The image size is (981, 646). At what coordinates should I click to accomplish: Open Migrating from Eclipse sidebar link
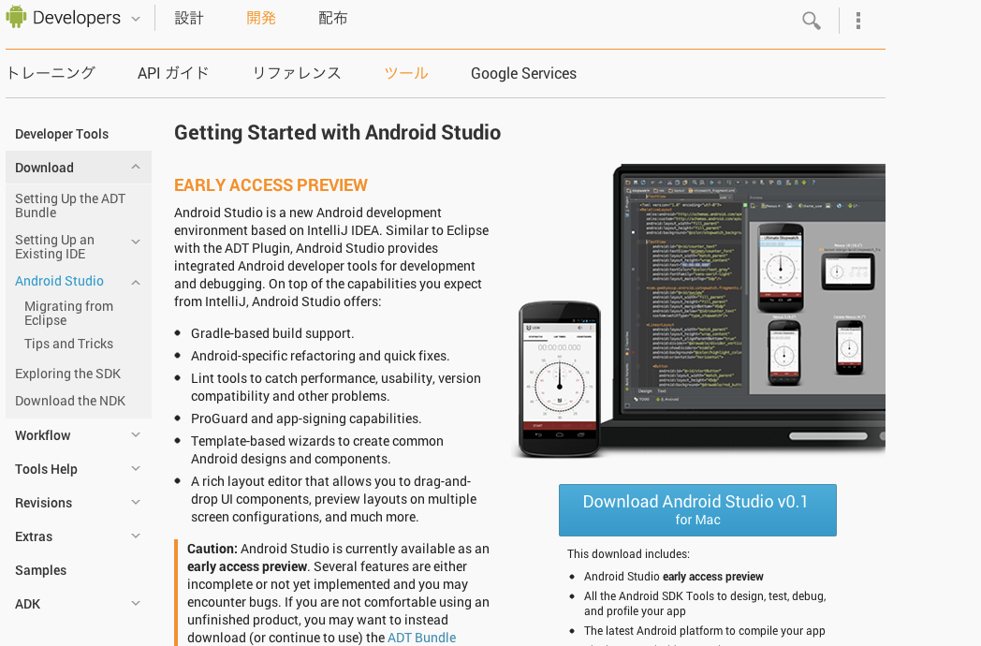(x=68, y=313)
